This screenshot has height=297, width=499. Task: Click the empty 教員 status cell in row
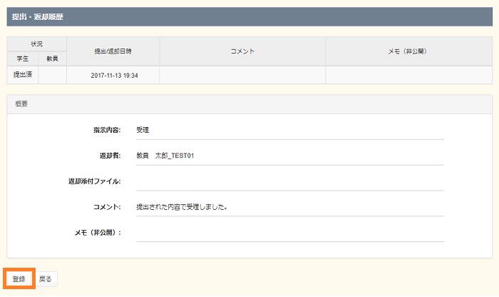tap(52, 75)
